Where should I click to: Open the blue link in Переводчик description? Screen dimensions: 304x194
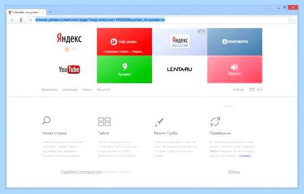[x=245, y=156]
